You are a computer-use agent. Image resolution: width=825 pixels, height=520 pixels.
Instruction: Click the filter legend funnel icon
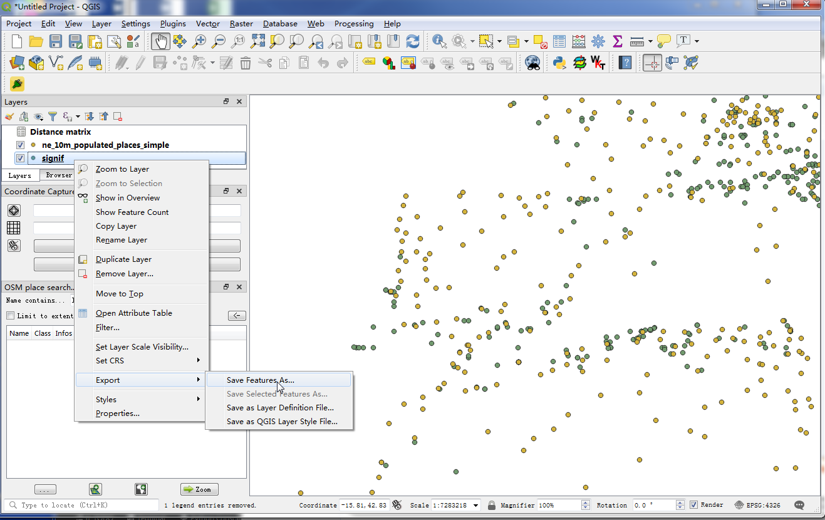[53, 117]
